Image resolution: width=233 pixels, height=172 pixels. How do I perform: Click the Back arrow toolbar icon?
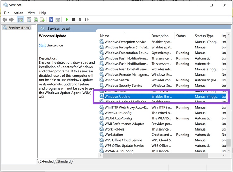point(5,20)
